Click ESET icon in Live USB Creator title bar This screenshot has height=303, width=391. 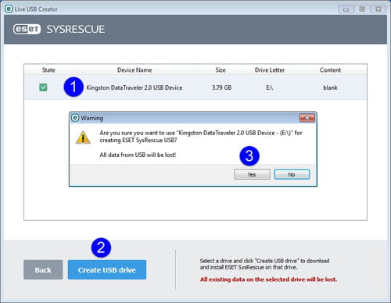click(9, 9)
